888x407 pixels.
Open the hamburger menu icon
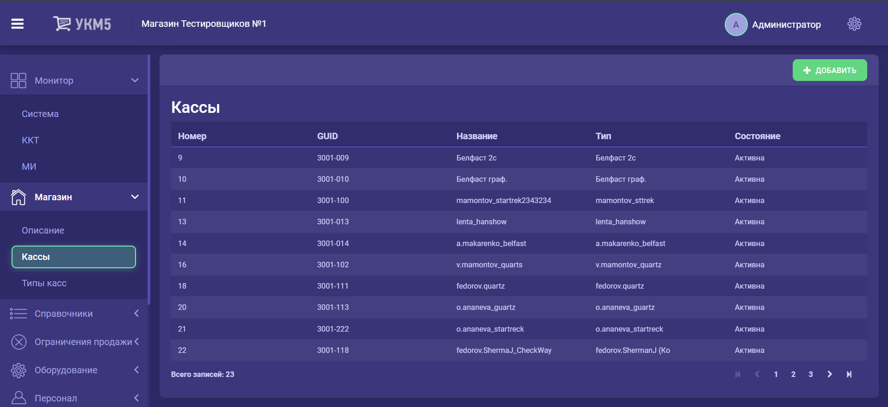click(18, 24)
